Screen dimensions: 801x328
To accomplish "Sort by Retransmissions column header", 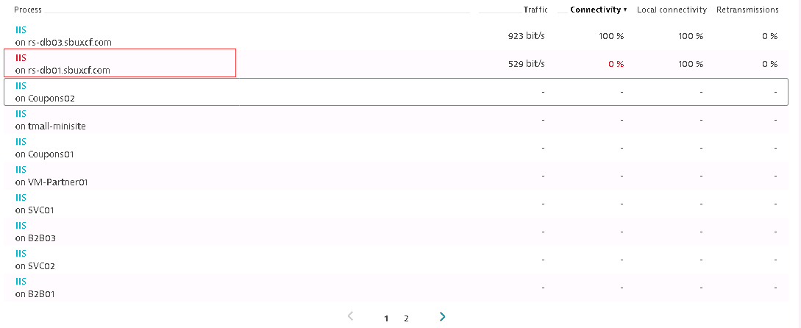I will click(749, 10).
